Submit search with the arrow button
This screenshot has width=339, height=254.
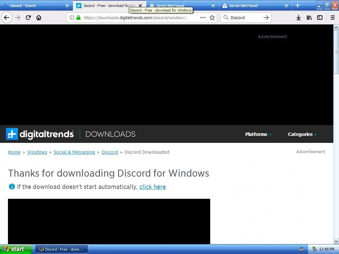coord(266,18)
